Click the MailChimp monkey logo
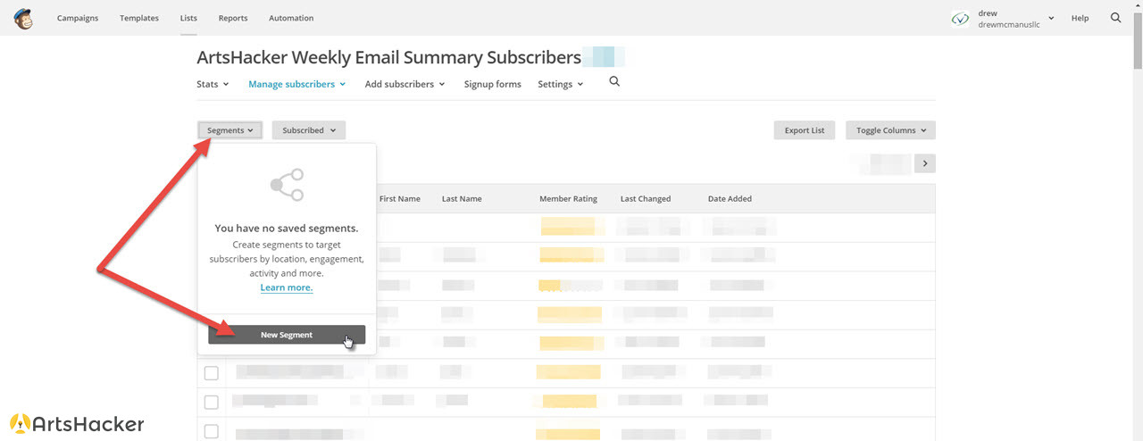Viewport: 1143px width, 441px height. tap(24, 18)
